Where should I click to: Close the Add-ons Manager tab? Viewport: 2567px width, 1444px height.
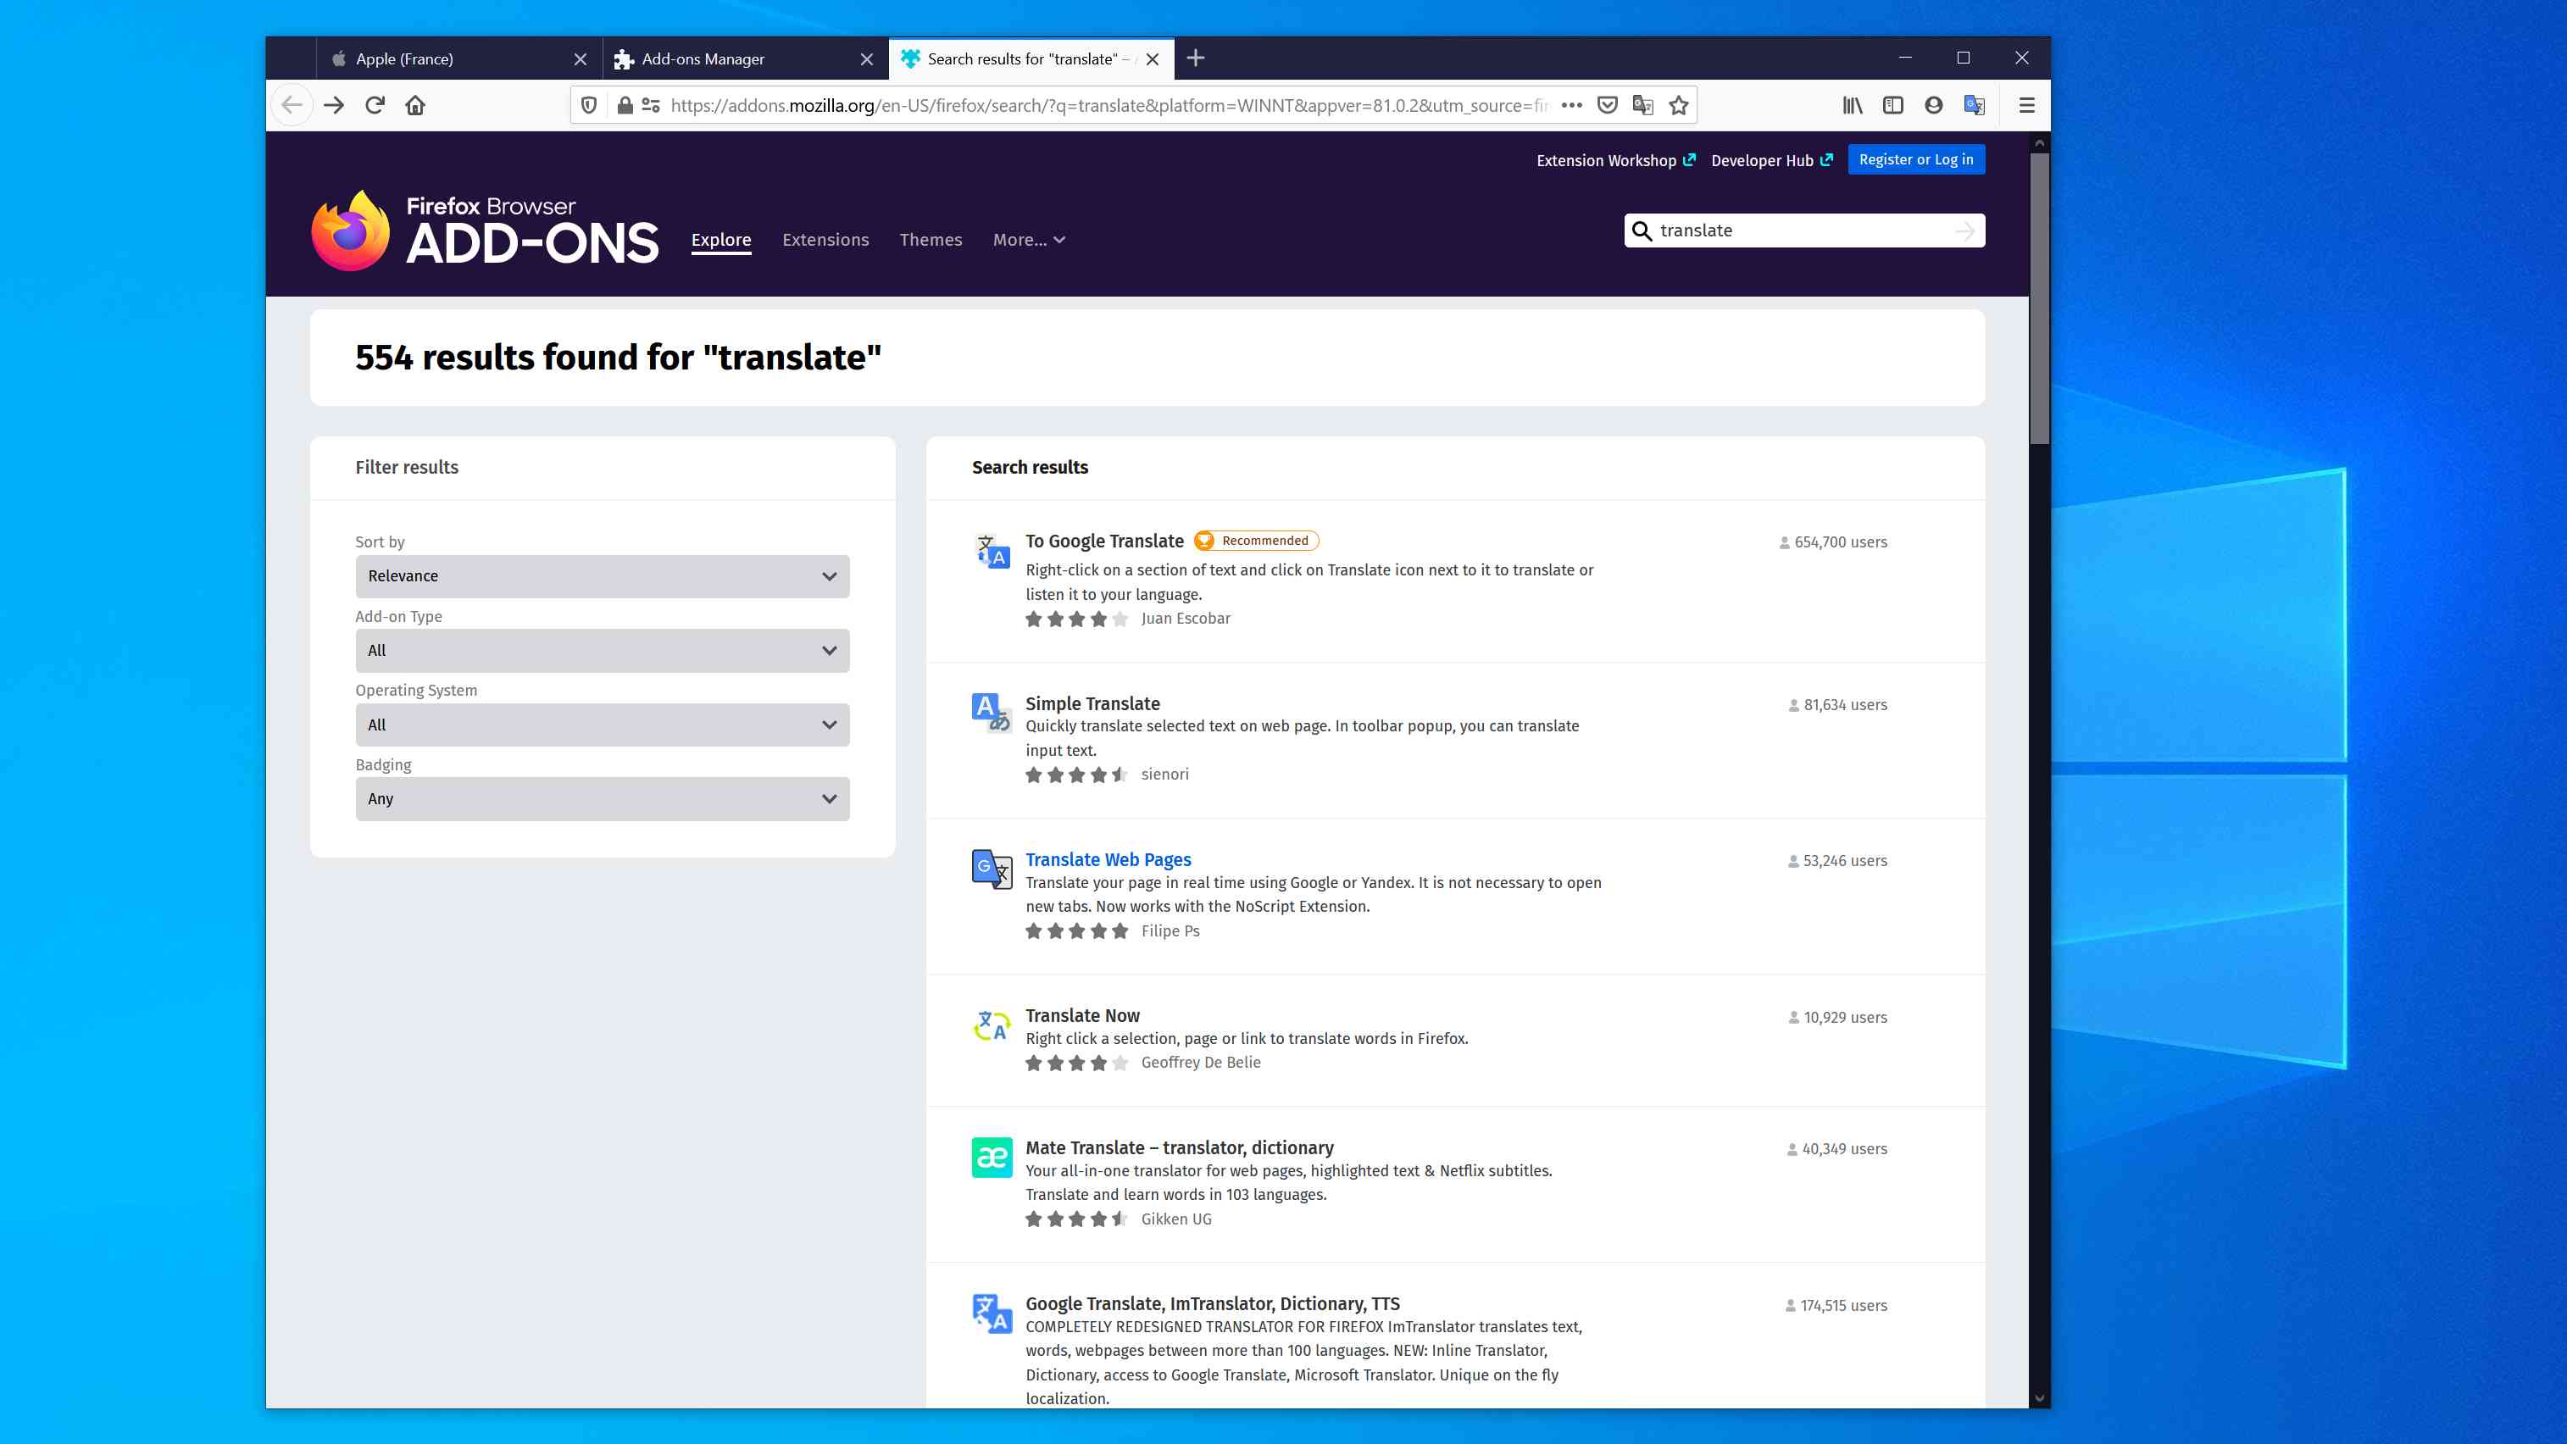(867, 60)
